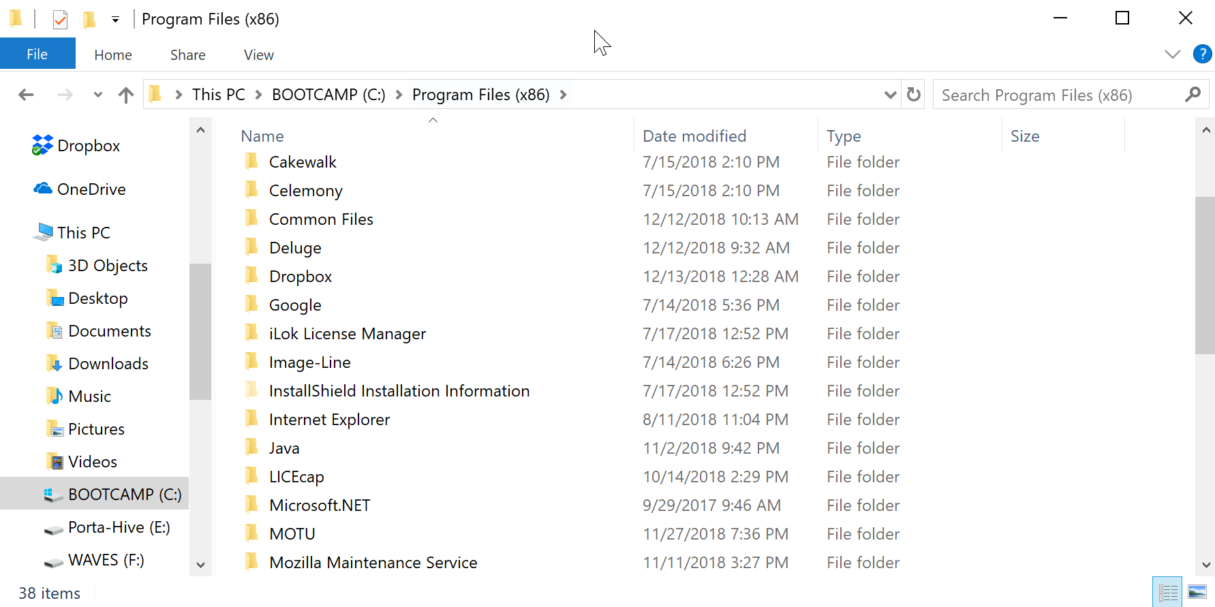The height and width of the screenshot is (607, 1215).
Task: Go up one folder level
Action: pos(126,95)
